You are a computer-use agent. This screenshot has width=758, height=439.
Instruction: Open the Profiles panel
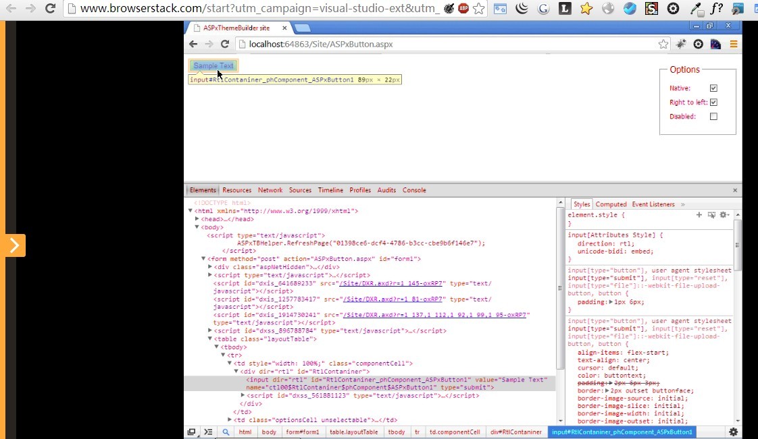(x=360, y=190)
